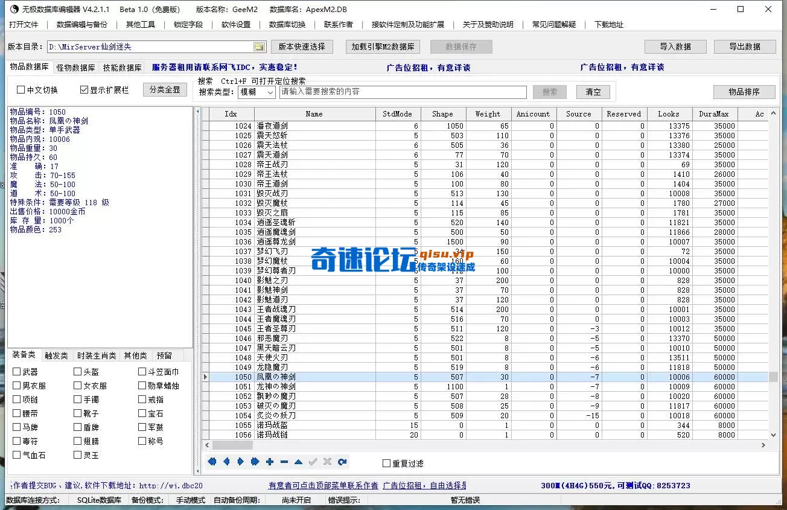Switch to the 怪物数据库 tab
The width and height of the screenshot is (787, 510).
click(75, 67)
